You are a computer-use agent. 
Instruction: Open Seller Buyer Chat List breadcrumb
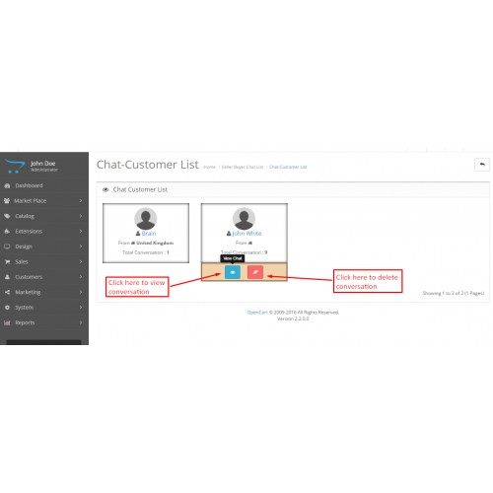243,167
